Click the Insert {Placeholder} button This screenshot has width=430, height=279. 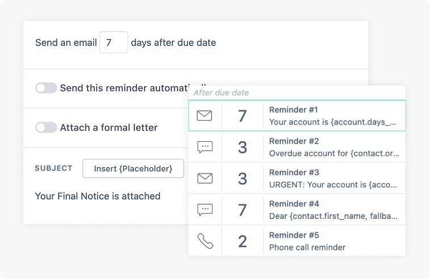(x=133, y=168)
